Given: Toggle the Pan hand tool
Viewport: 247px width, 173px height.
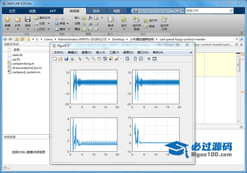Looking at the screenshot, I should 99,59.
